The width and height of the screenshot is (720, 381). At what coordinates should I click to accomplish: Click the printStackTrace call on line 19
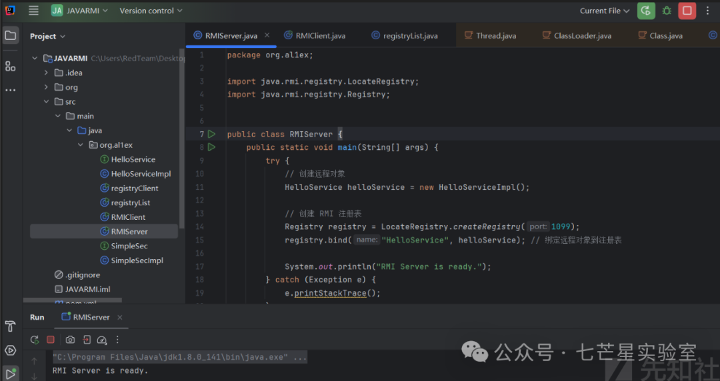tap(330, 293)
